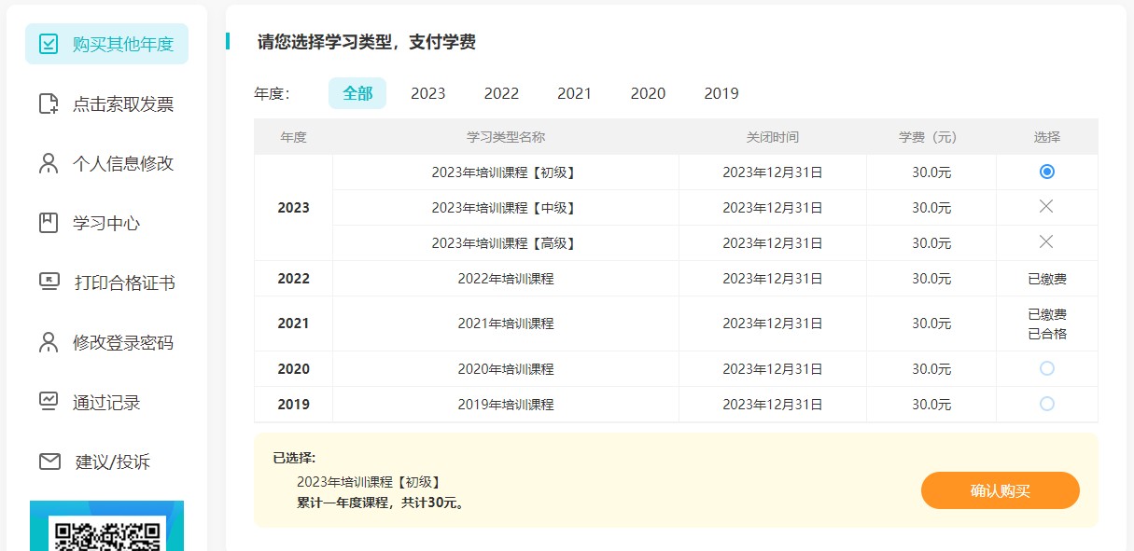Click the 已缴费 cell for 2022 course
This screenshot has width=1134, height=551.
click(1046, 278)
